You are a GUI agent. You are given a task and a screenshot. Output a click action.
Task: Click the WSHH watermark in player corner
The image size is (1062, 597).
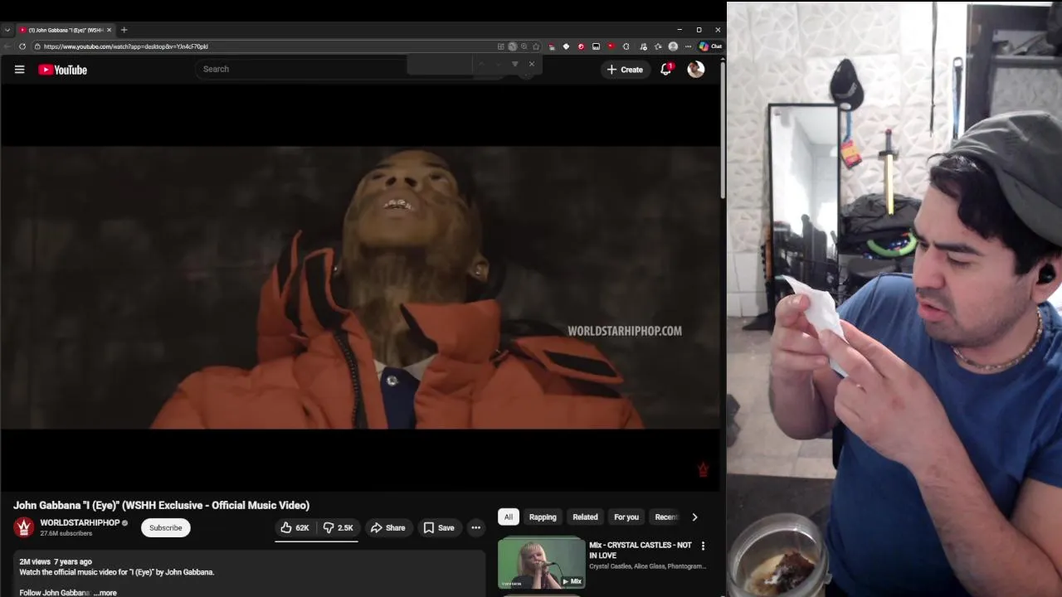[703, 469]
